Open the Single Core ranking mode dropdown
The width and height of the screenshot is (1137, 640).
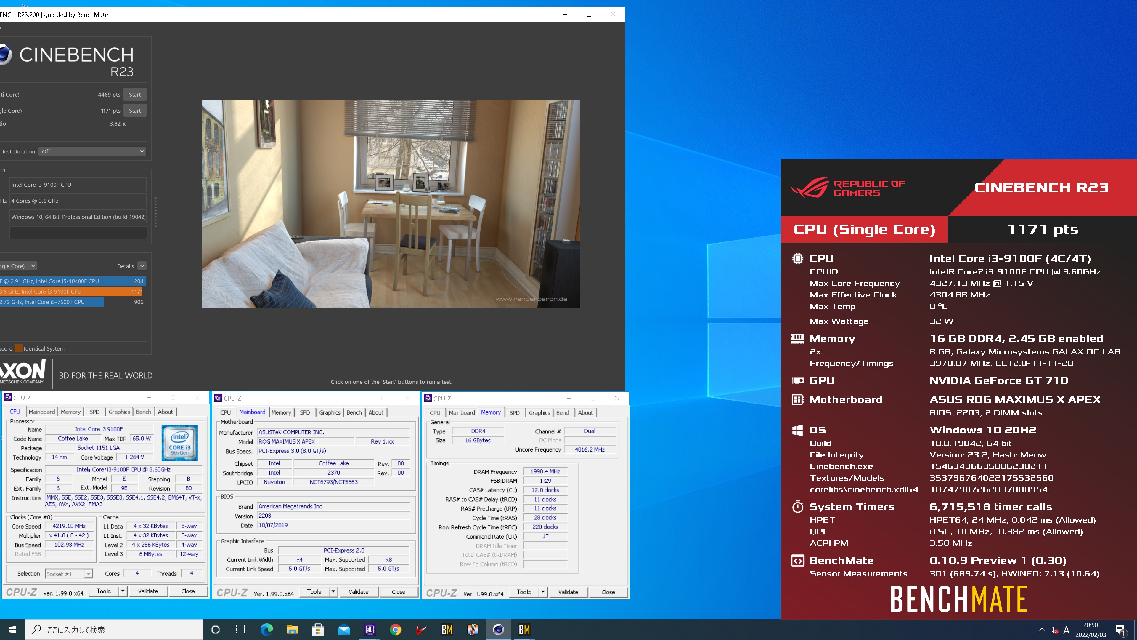click(18, 266)
